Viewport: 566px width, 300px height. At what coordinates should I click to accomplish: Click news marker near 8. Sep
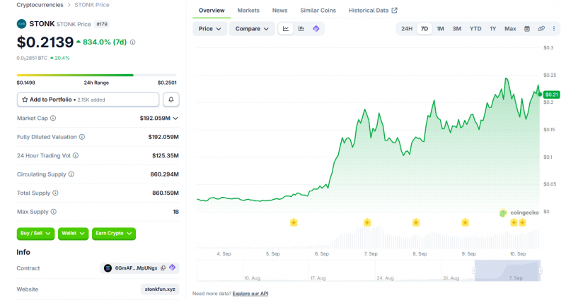click(416, 222)
